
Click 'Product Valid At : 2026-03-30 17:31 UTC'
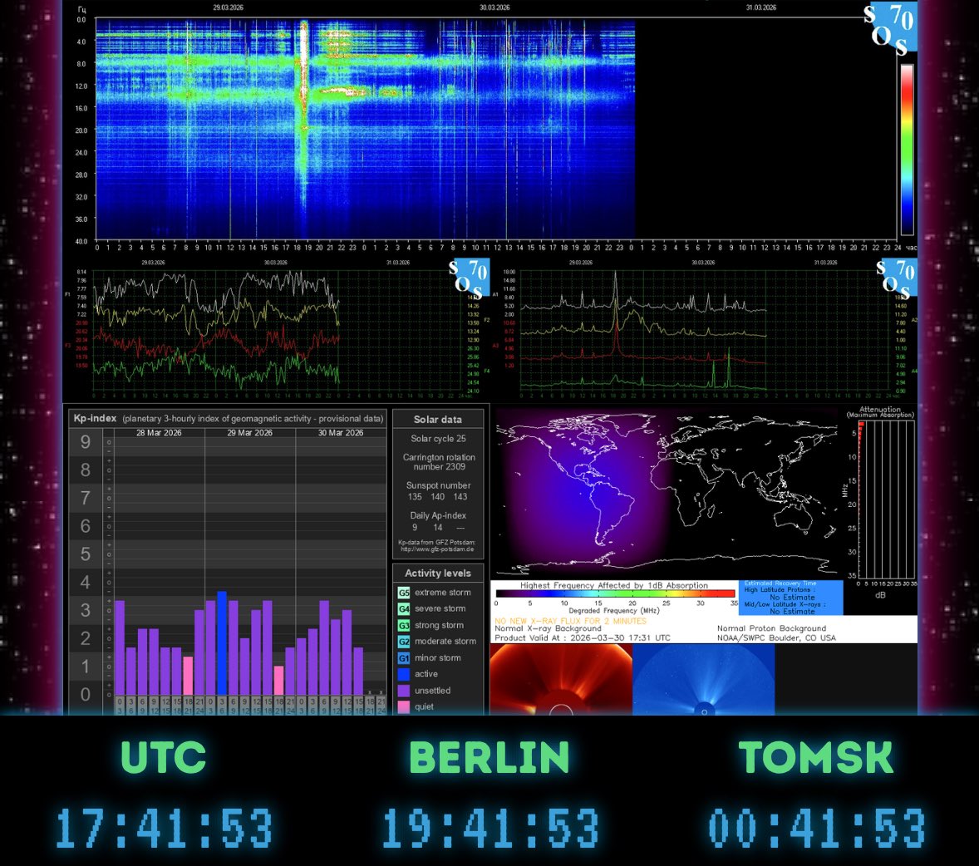[x=583, y=638]
